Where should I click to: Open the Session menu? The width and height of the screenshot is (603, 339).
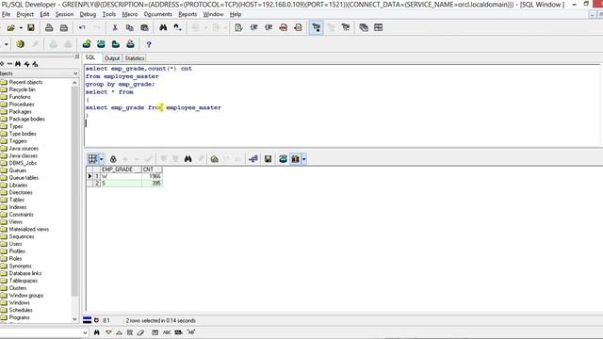point(64,14)
